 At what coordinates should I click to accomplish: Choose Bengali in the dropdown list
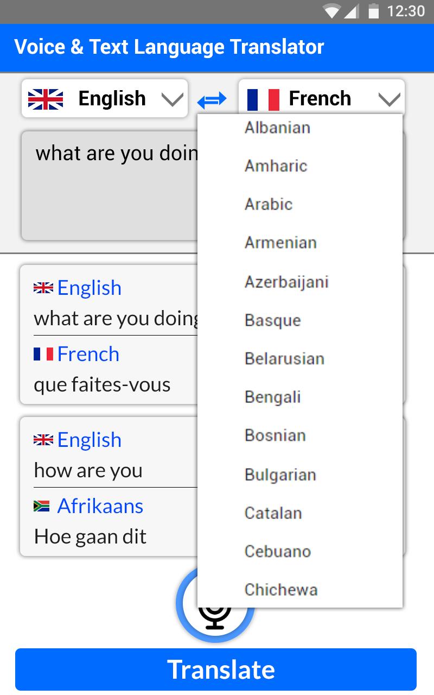coord(300,397)
